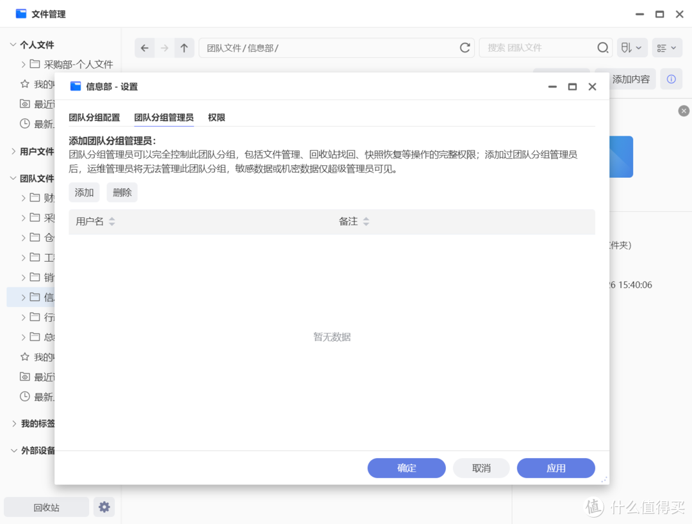Toggle sorting on the 备注 column
This screenshot has width=692, height=524.
point(365,221)
